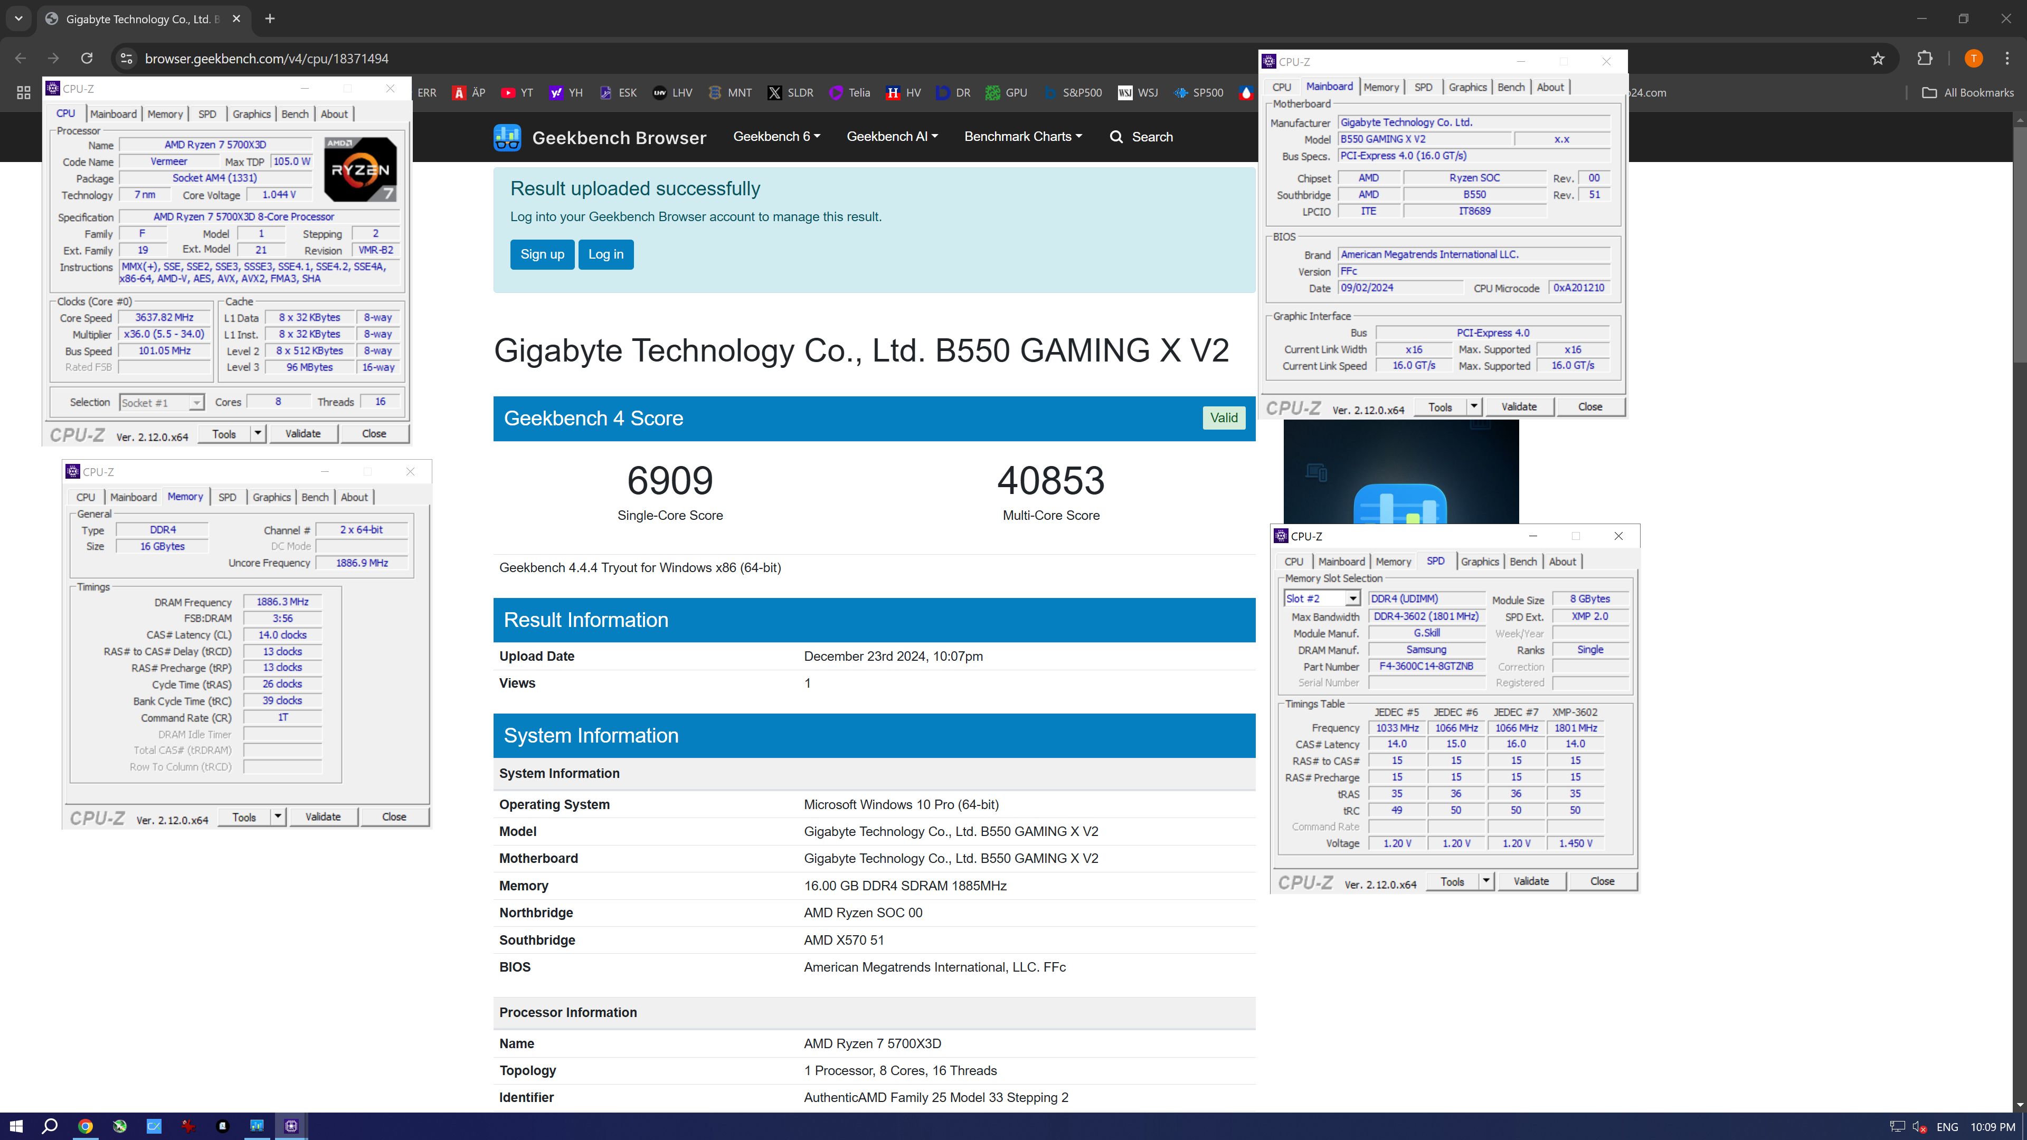Click the browser address bar URL
2027x1140 pixels.
pos(267,58)
